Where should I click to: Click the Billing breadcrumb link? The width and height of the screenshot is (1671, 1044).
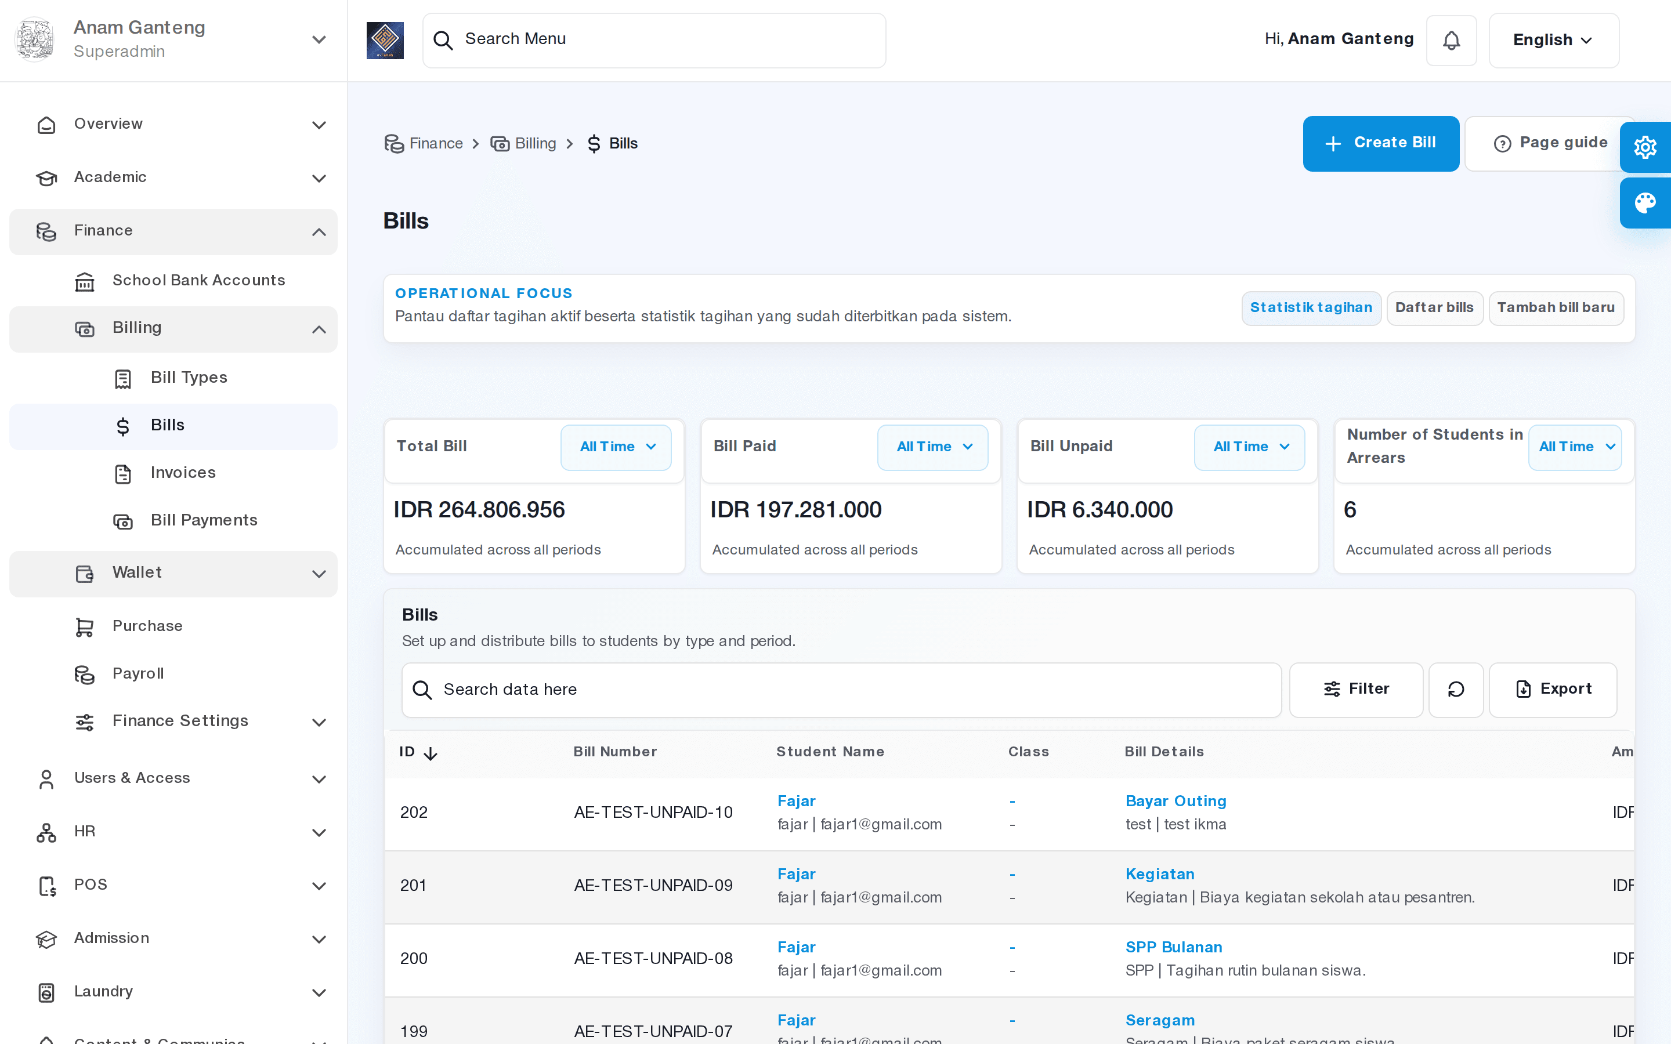tap(523, 144)
